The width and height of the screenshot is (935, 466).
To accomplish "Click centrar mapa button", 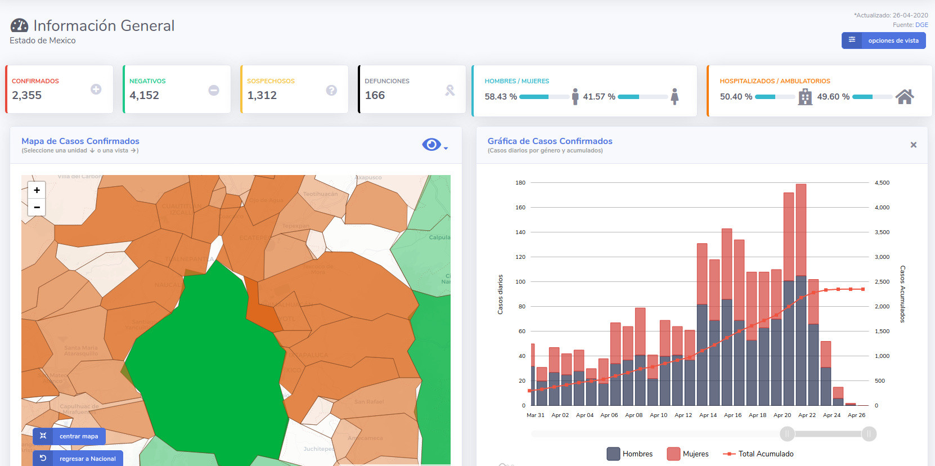I will (69, 436).
